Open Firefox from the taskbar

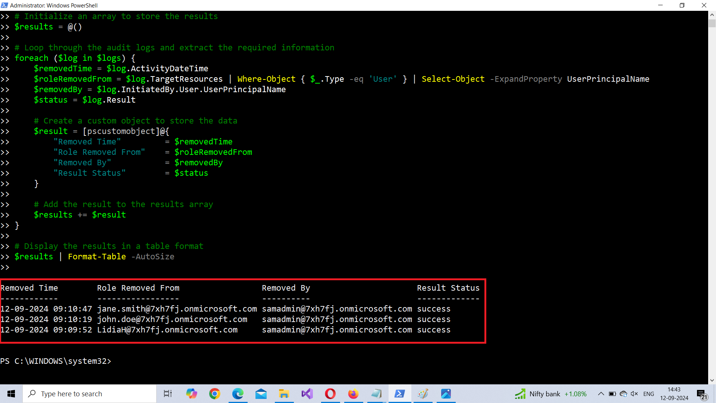click(353, 394)
